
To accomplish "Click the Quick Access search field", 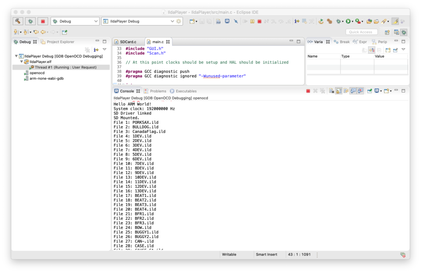I will pos(361,32).
